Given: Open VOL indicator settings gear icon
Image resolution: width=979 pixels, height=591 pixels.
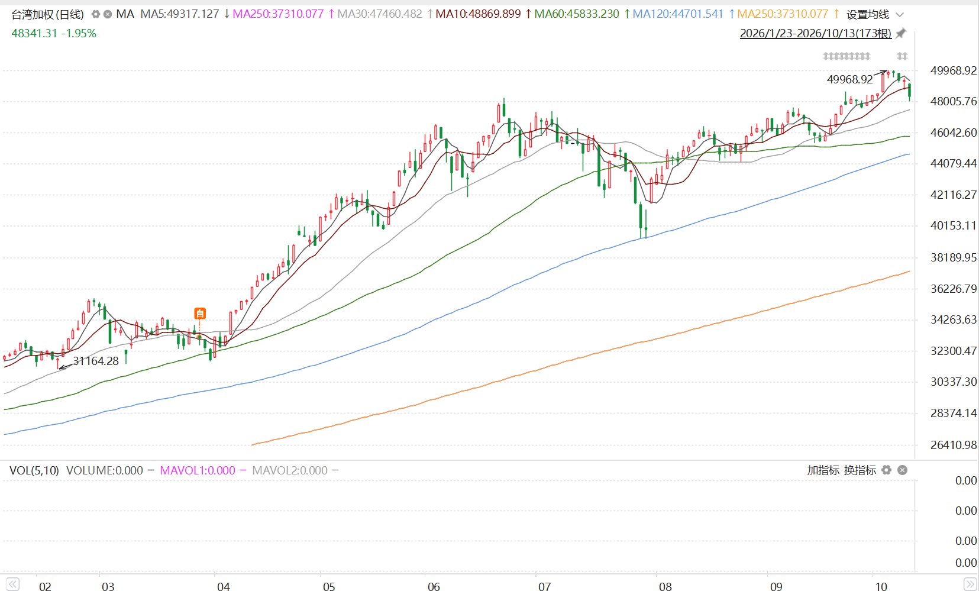Looking at the screenshot, I should [886, 470].
